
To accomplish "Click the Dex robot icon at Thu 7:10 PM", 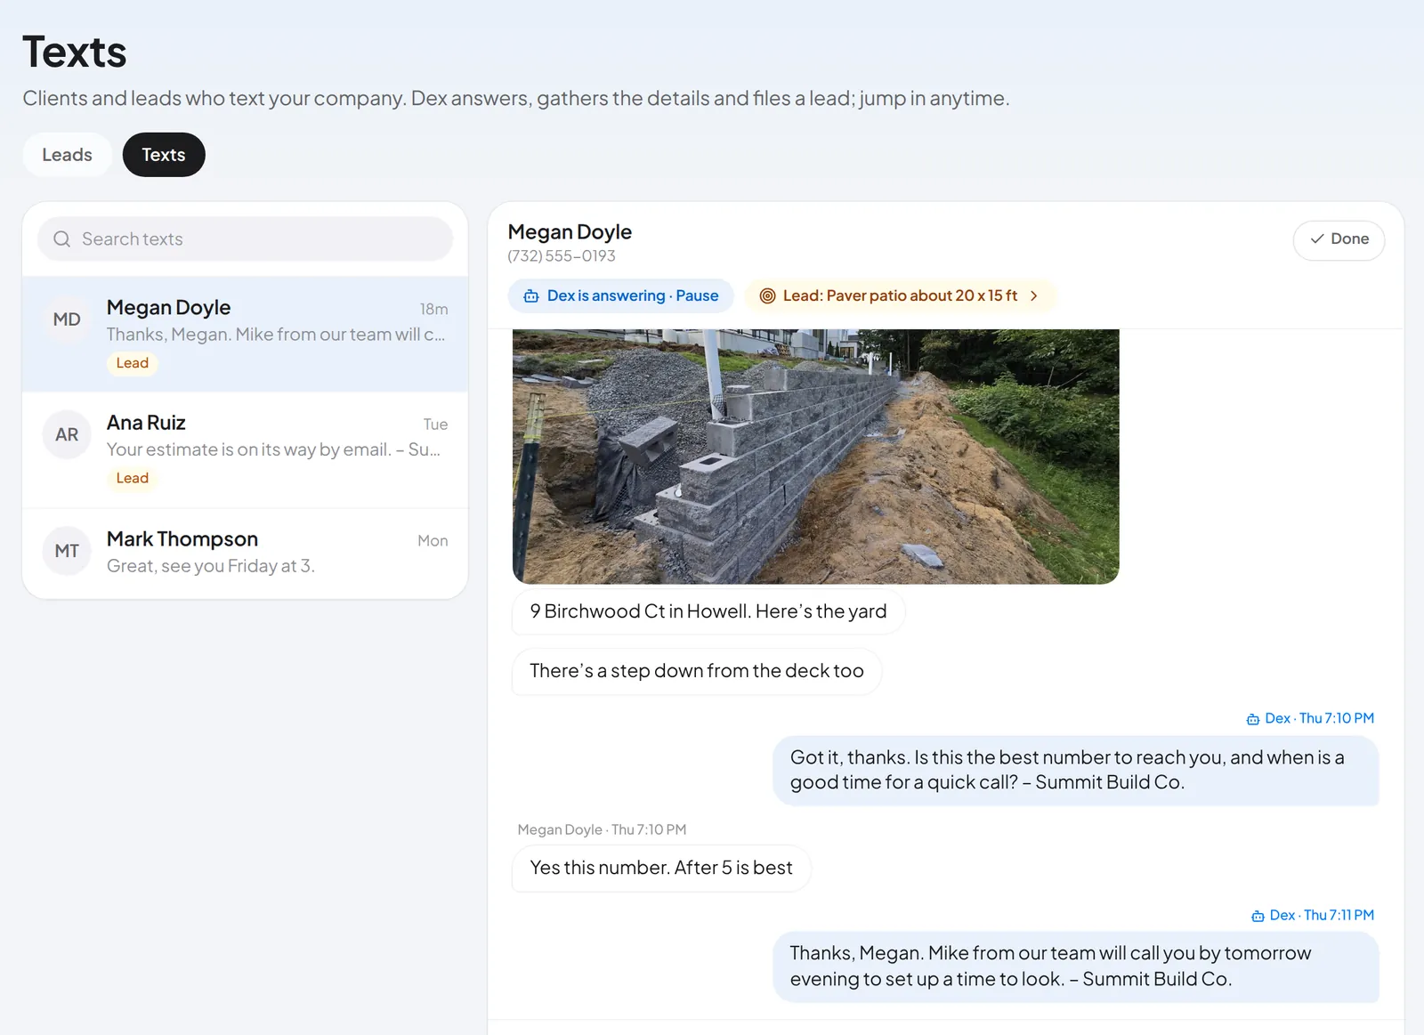I will pos(1253,719).
